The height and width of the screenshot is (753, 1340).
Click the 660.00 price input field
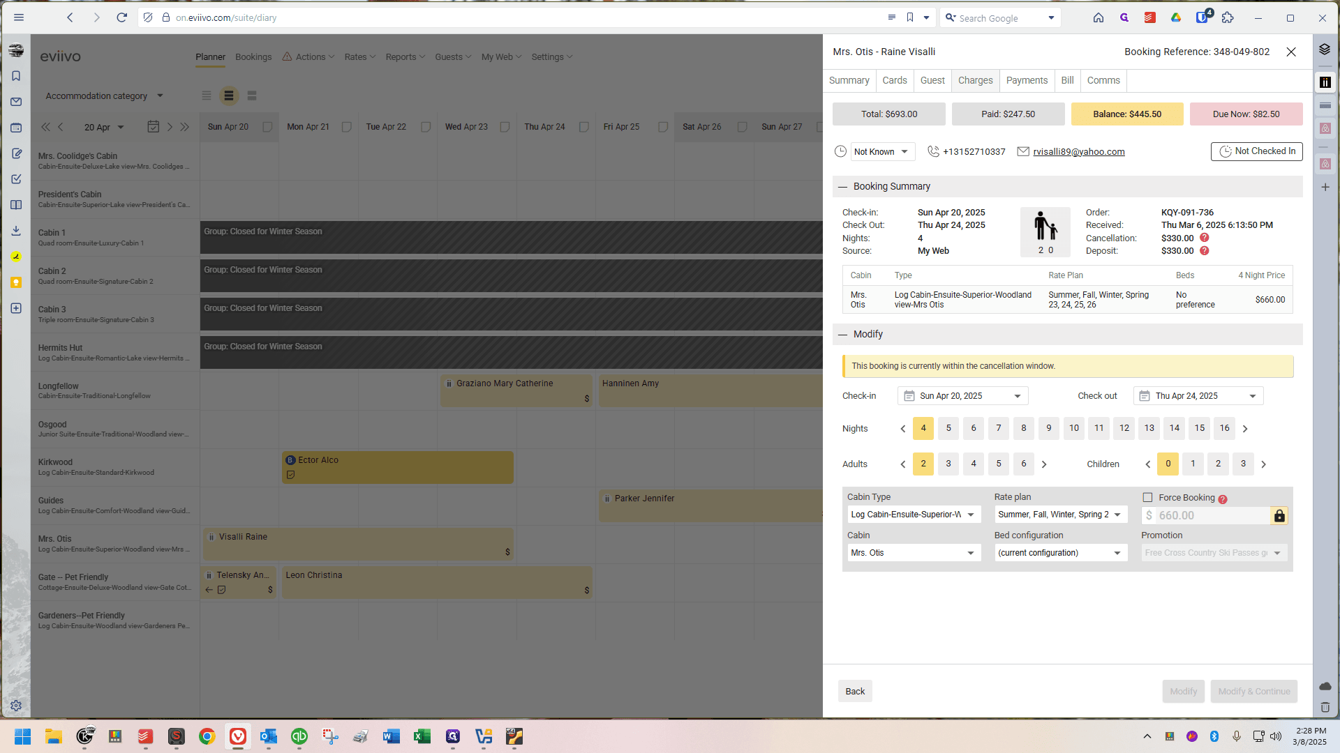(x=1206, y=516)
